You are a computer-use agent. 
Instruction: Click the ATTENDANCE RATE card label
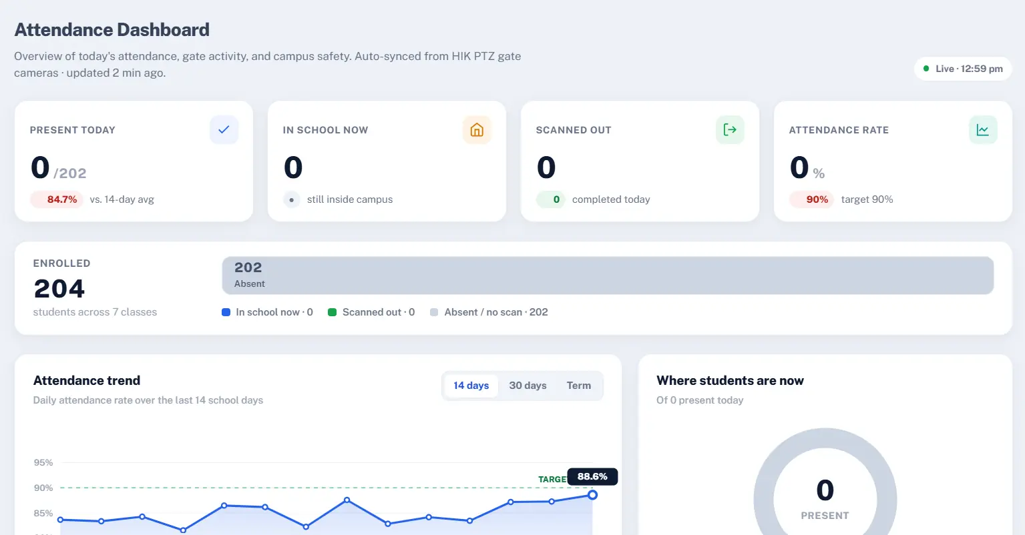tap(839, 130)
